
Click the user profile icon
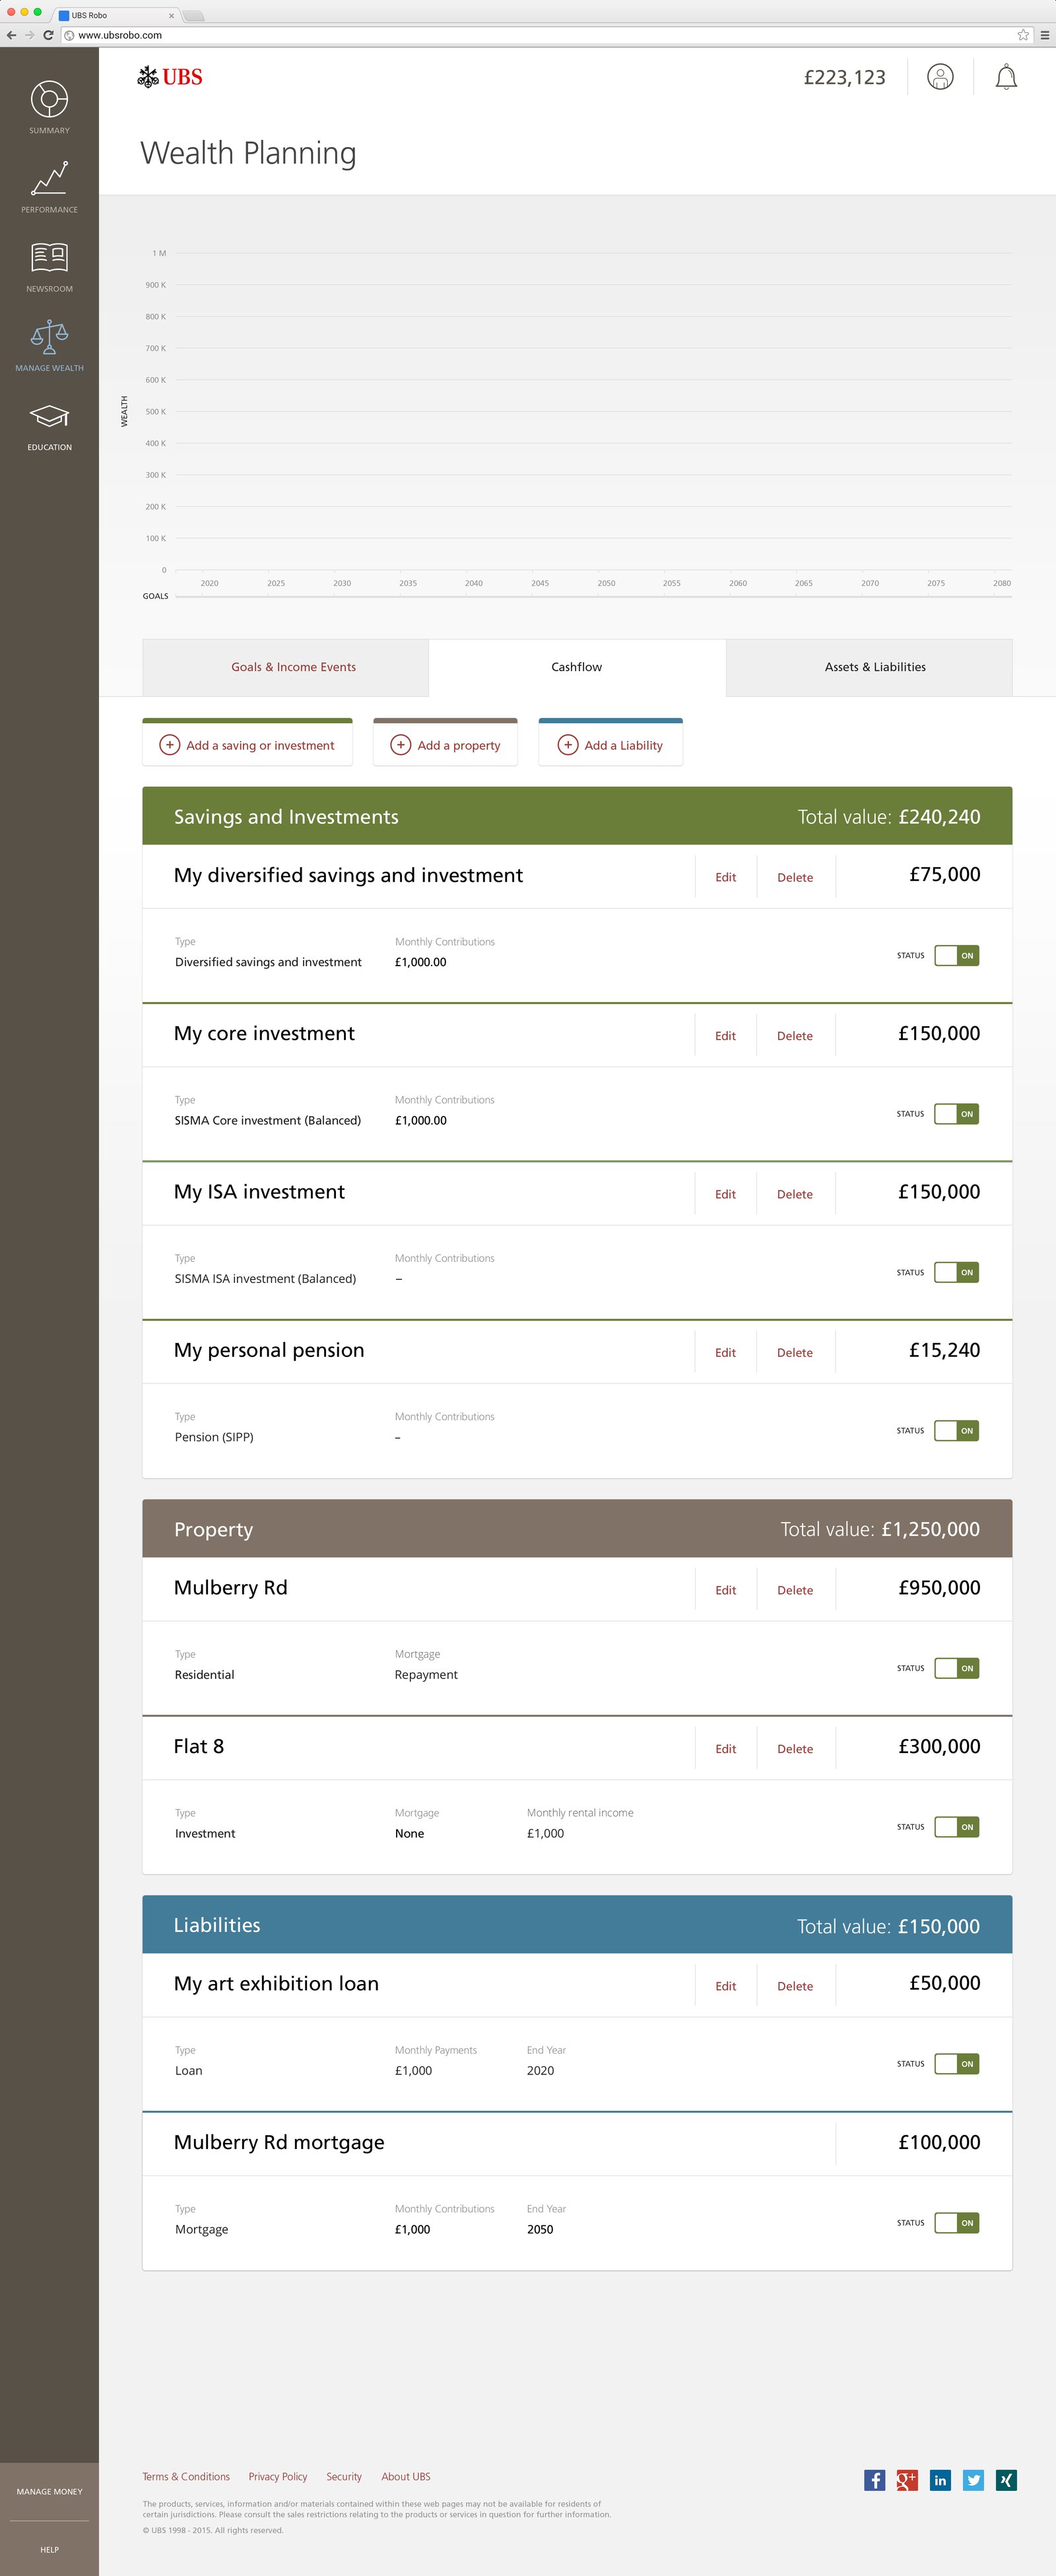(939, 77)
